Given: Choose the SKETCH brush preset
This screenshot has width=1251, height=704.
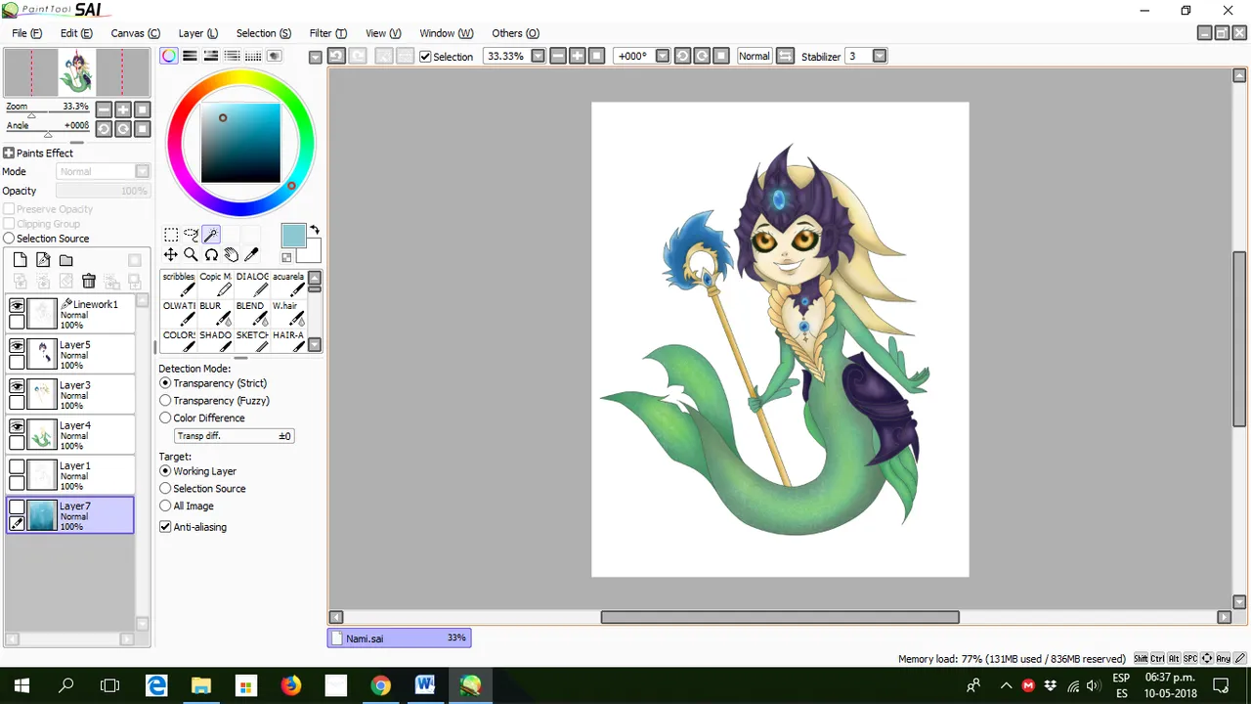Looking at the screenshot, I should point(252,341).
